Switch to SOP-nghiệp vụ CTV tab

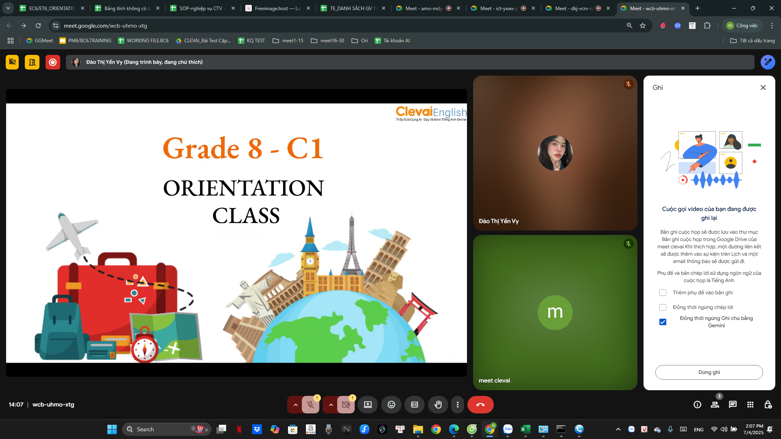tap(202, 8)
